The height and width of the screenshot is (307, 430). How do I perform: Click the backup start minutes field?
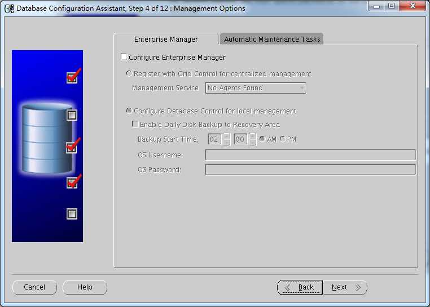[x=240, y=139]
